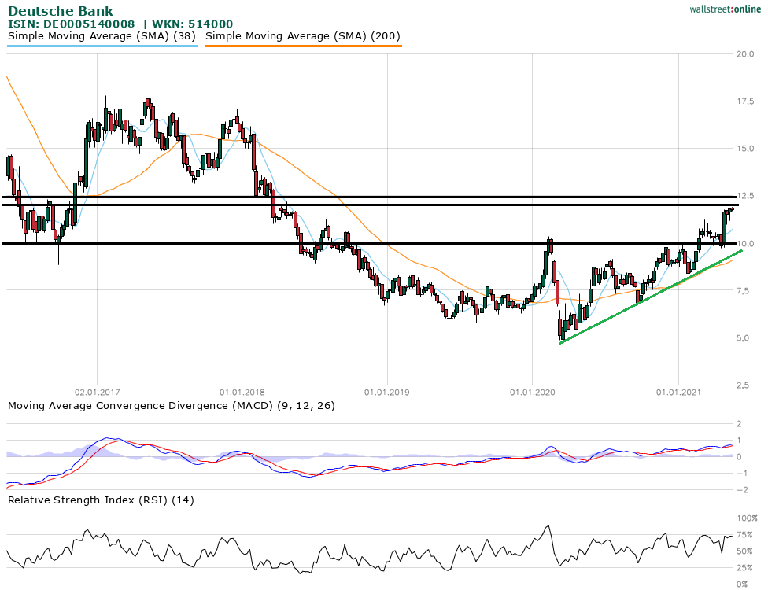Click the 100% RSI axis label
Screen dimensions: 768x590
pyautogui.click(x=747, y=518)
